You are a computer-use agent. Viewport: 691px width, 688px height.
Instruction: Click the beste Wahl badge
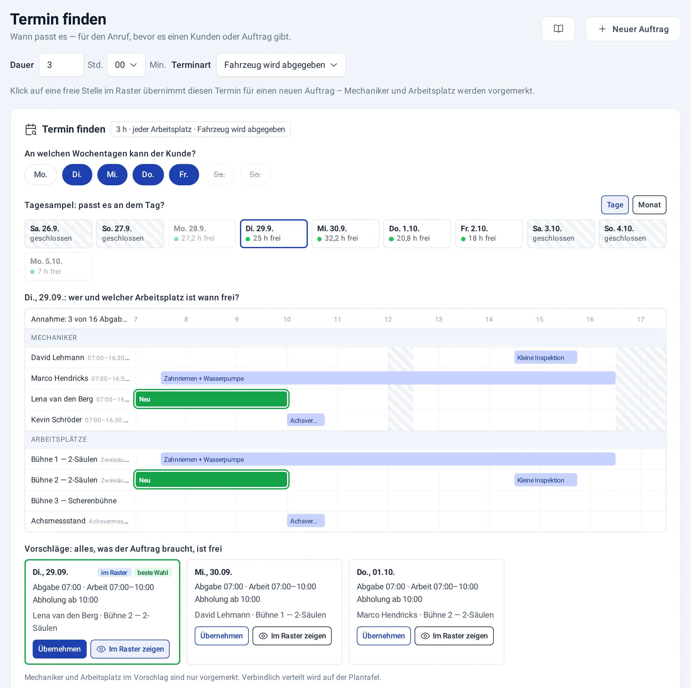[153, 572]
